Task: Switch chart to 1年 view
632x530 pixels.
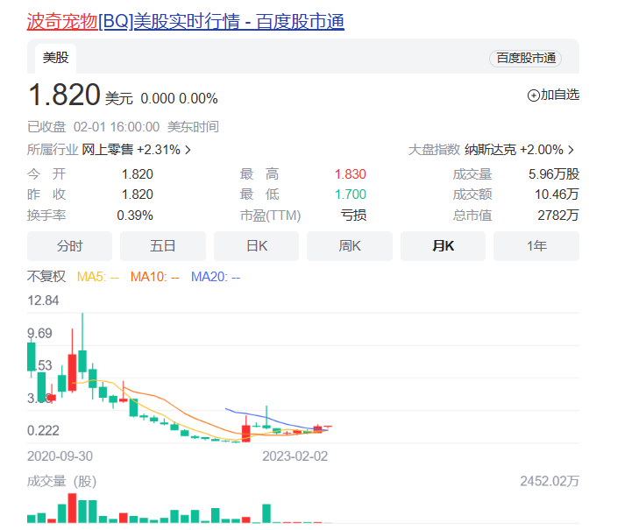Action: click(536, 246)
